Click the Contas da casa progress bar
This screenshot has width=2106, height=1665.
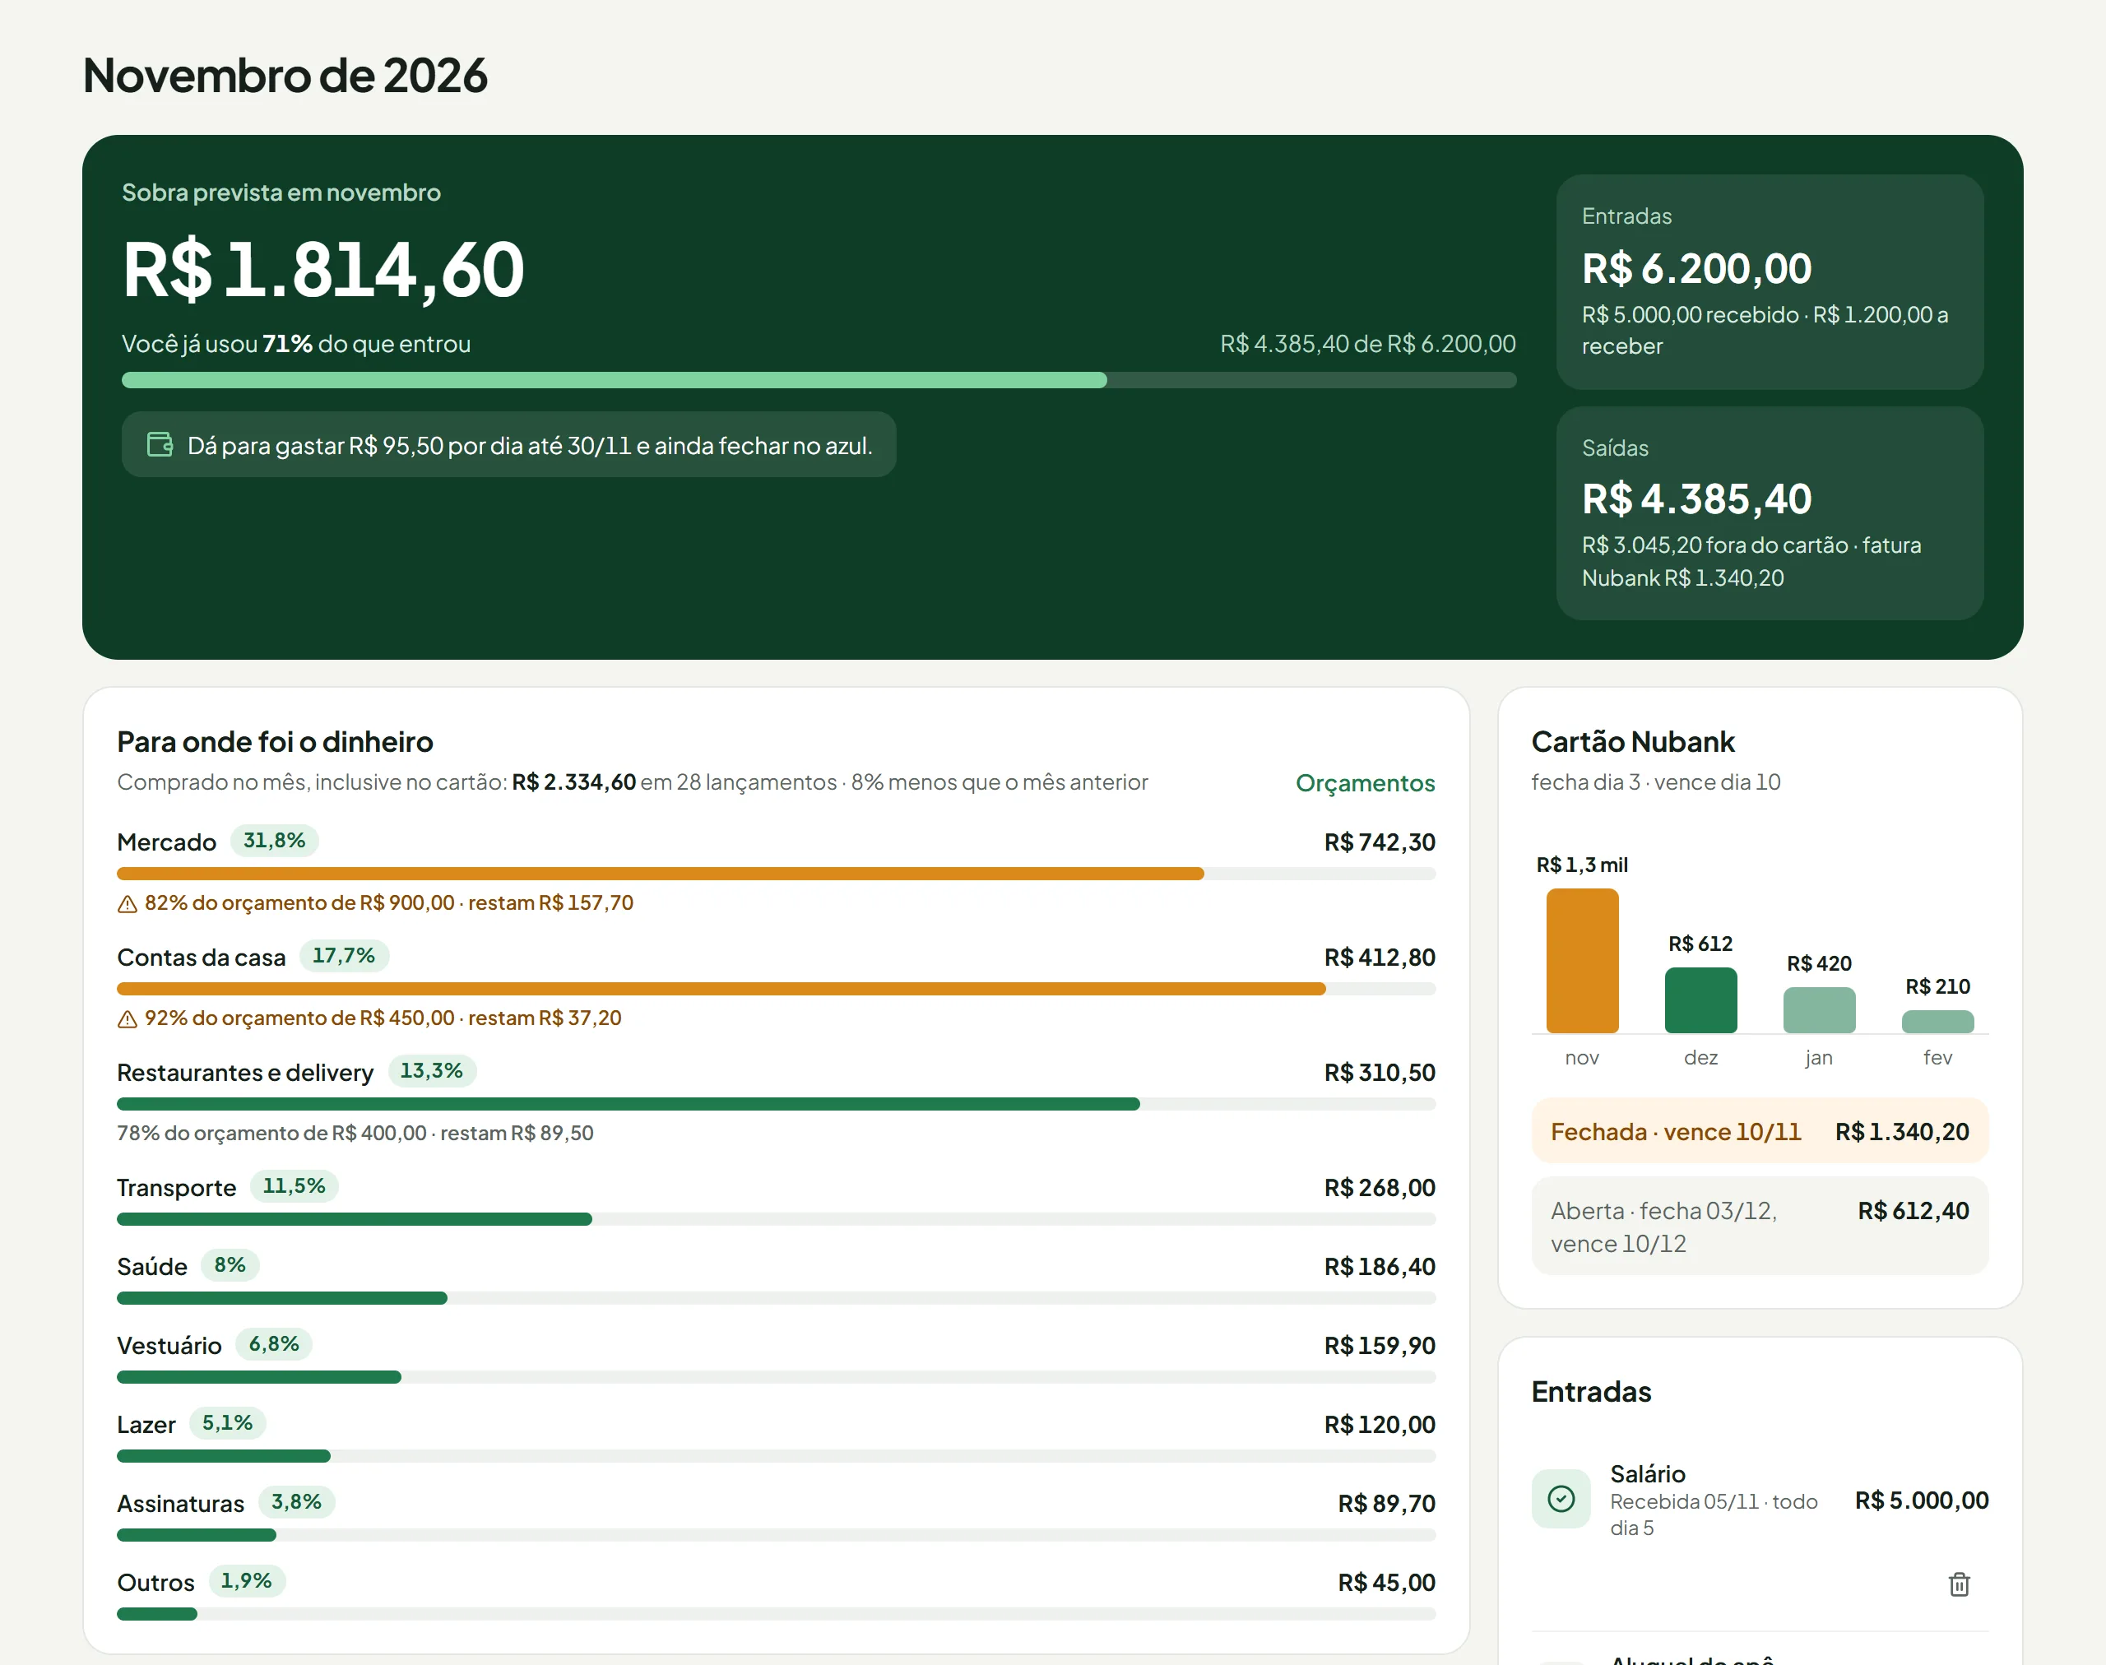point(776,989)
